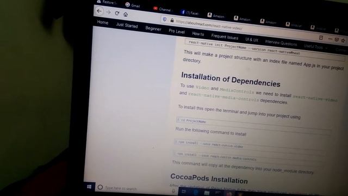Switch to the Restore Session tab
The height and width of the screenshot is (196, 348).
pyautogui.click(x=107, y=2)
